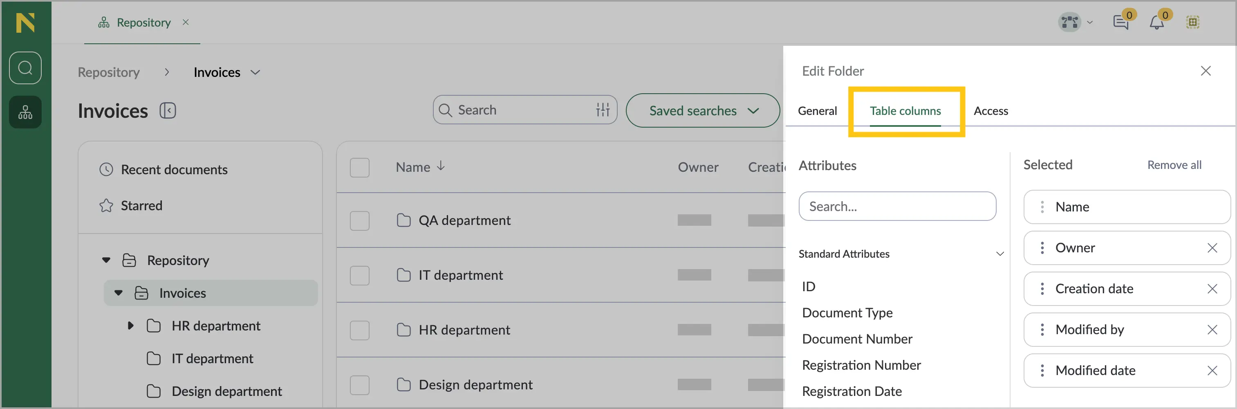Select the Repository top tab
This screenshot has height=409, width=1237.
click(x=143, y=22)
